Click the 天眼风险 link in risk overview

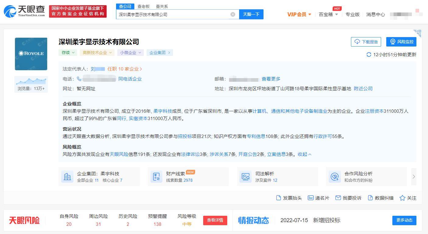point(119,154)
